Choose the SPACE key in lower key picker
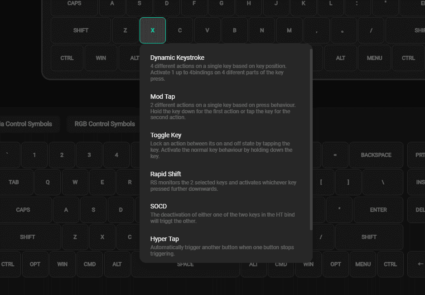The image size is (425, 295). pyautogui.click(x=185, y=265)
